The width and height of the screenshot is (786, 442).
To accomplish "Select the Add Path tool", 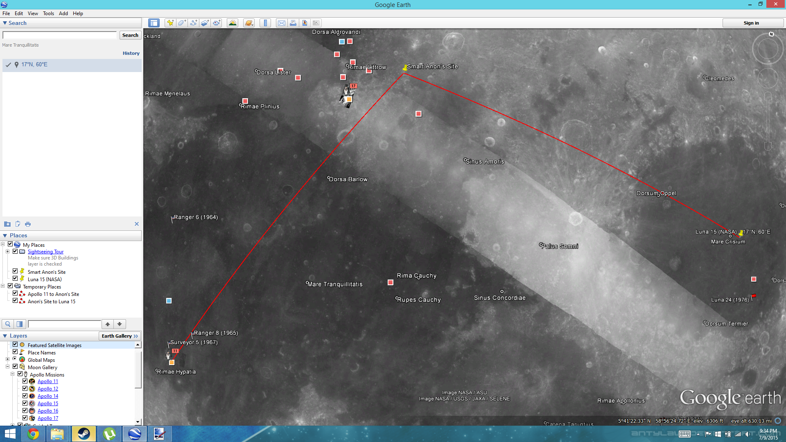I will click(193, 23).
